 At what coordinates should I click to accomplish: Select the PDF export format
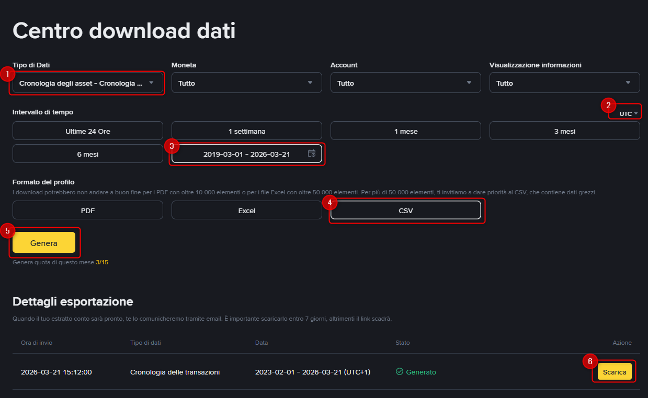(87, 210)
